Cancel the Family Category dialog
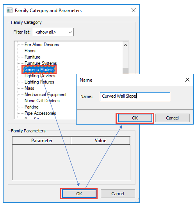The width and height of the screenshot is (196, 205). coord(118,194)
